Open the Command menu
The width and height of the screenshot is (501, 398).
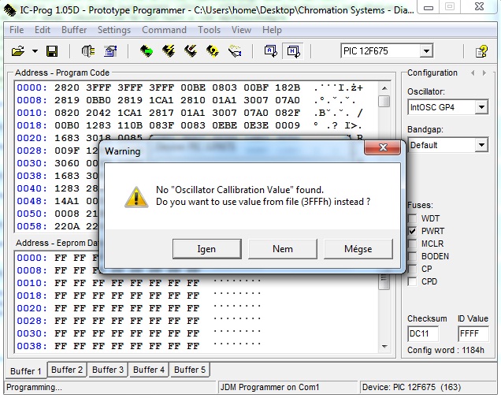point(164,30)
